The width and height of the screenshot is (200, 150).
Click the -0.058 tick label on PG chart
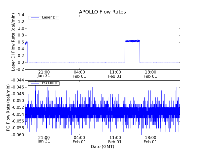(x=18, y=128)
